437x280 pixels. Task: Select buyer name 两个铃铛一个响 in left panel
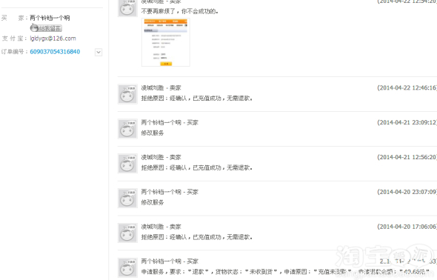[50, 18]
